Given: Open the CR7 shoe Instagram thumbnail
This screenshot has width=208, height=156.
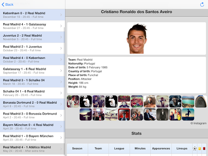Looking at the screenshot, I should [201, 102].
